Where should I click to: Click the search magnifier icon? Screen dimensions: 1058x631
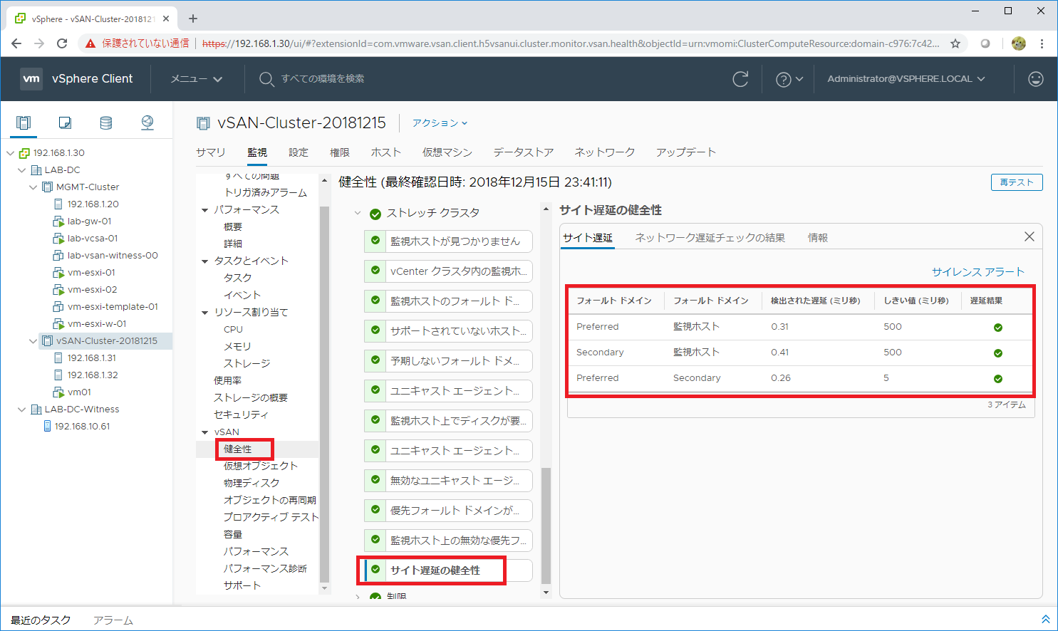coord(266,79)
